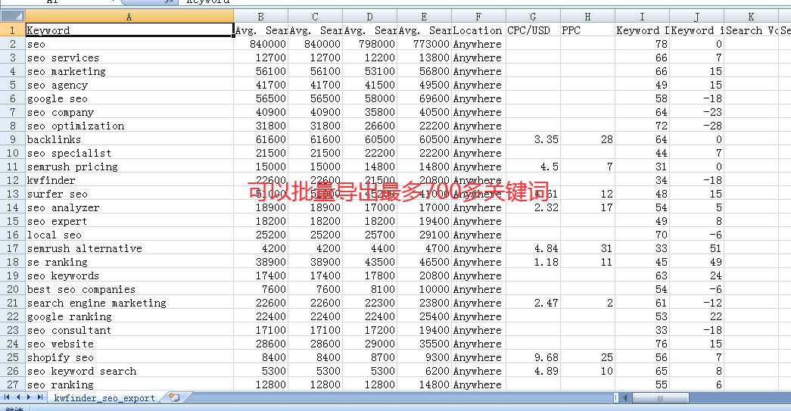
Task: Select PPC value 31 for semrush alternative
Action: [x=587, y=248]
